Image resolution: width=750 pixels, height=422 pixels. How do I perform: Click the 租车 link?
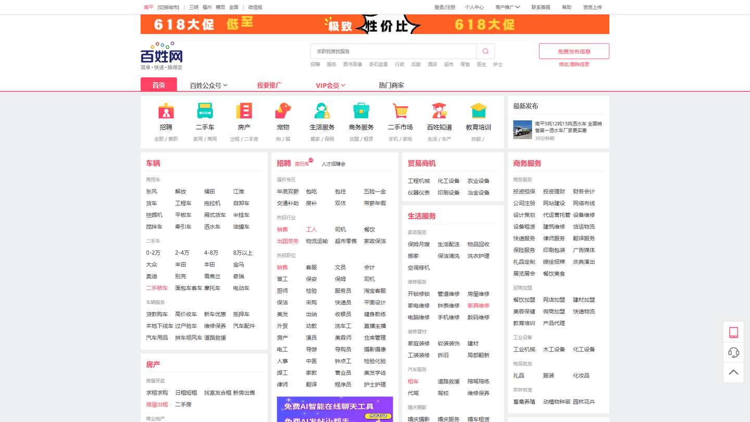point(413,381)
